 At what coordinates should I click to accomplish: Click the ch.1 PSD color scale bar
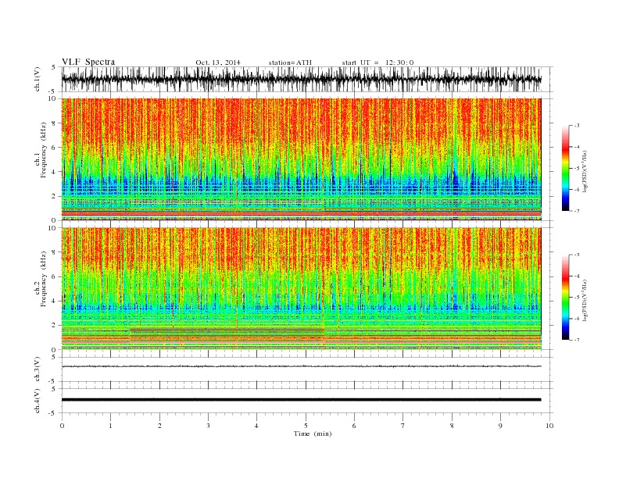(x=565, y=168)
